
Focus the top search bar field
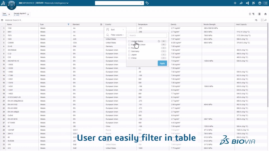click(117, 3)
